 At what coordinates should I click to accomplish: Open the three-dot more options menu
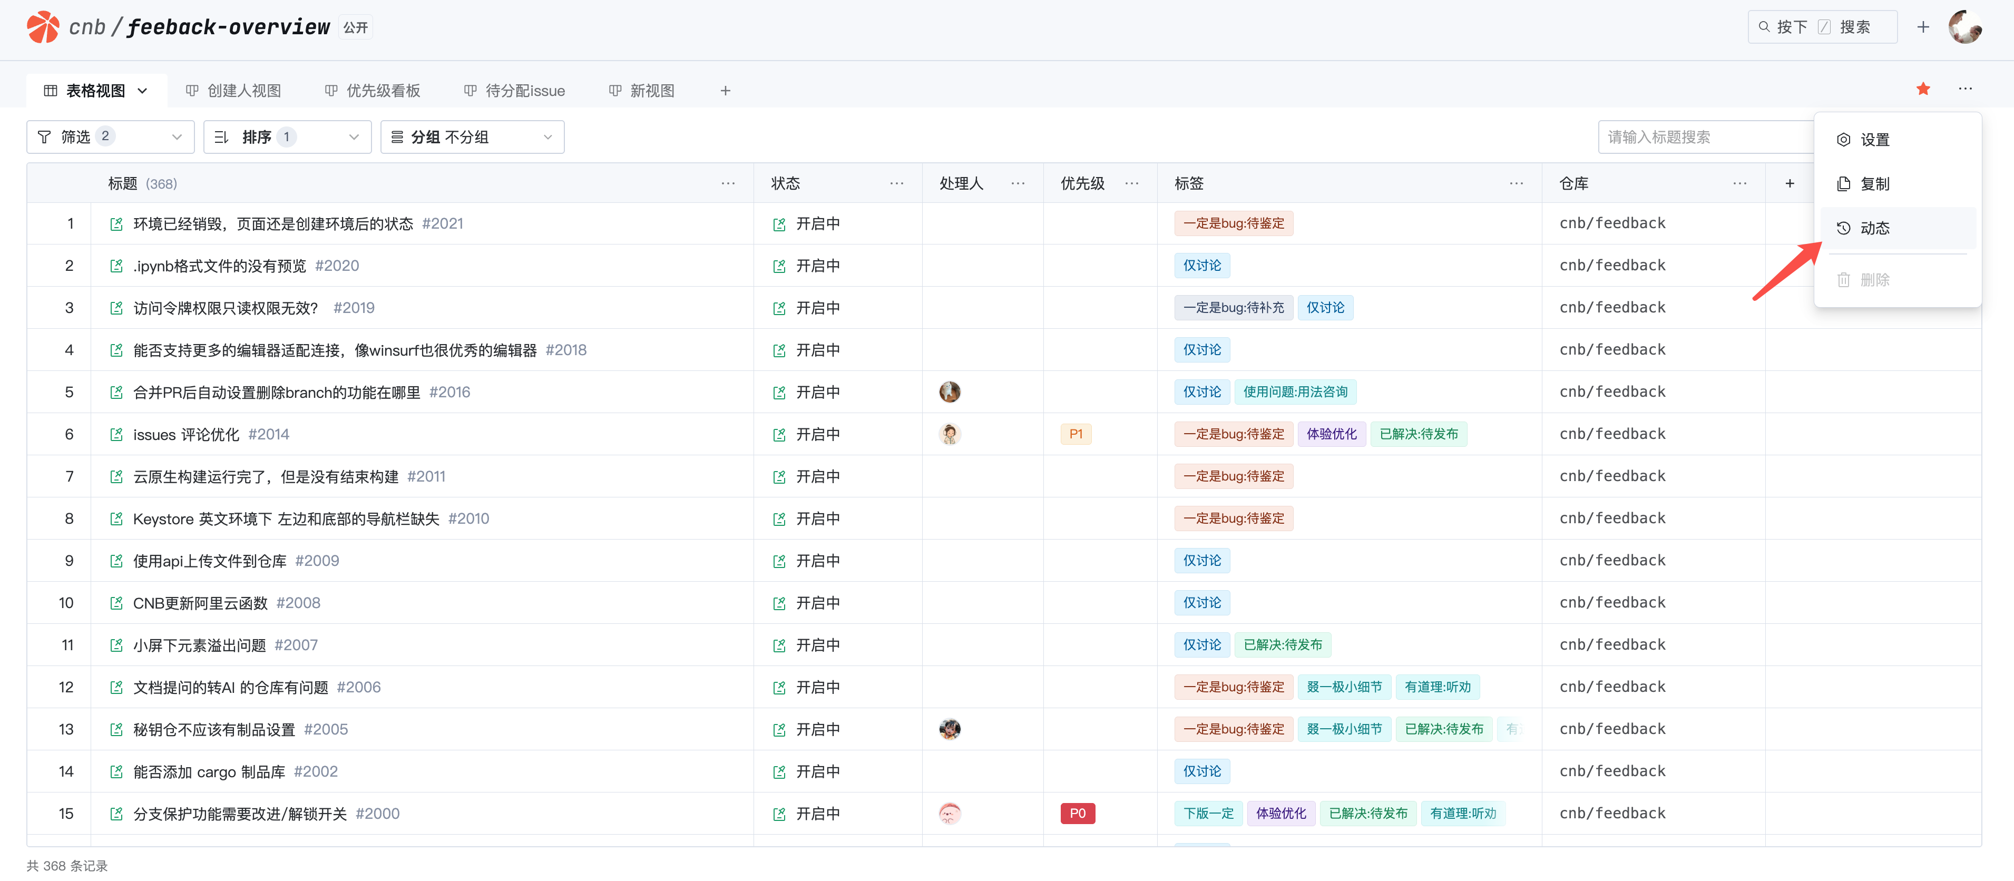[x=1965, y=89]
